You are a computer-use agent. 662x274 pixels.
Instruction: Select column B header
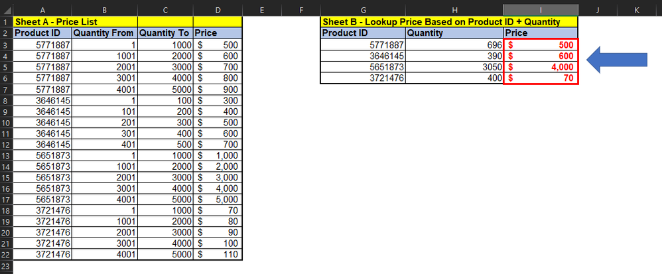[x=105, y=10]
